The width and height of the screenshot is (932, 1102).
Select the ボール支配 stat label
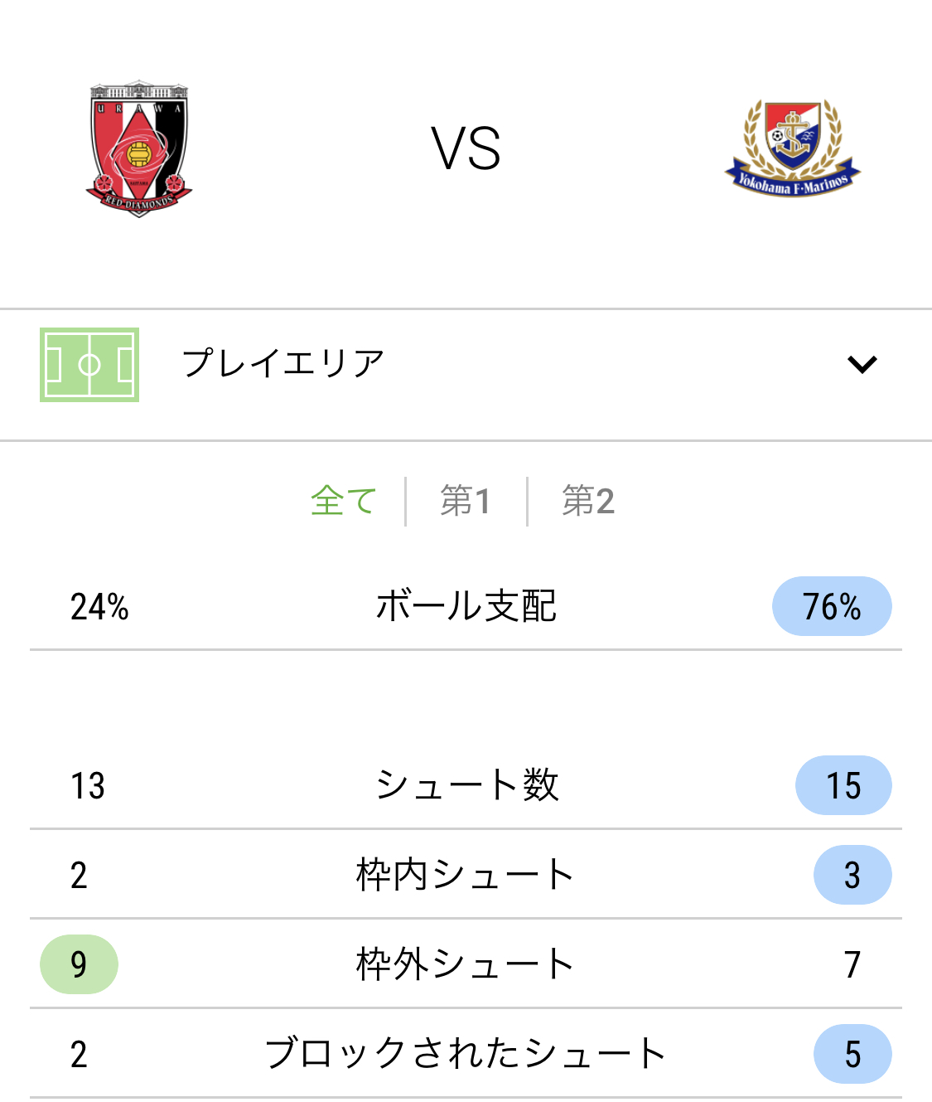click(x=466, y=606)
